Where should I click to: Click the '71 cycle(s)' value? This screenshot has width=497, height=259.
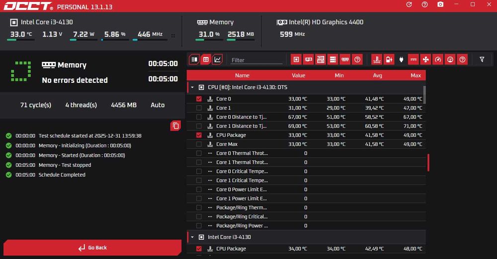[35, 105]
